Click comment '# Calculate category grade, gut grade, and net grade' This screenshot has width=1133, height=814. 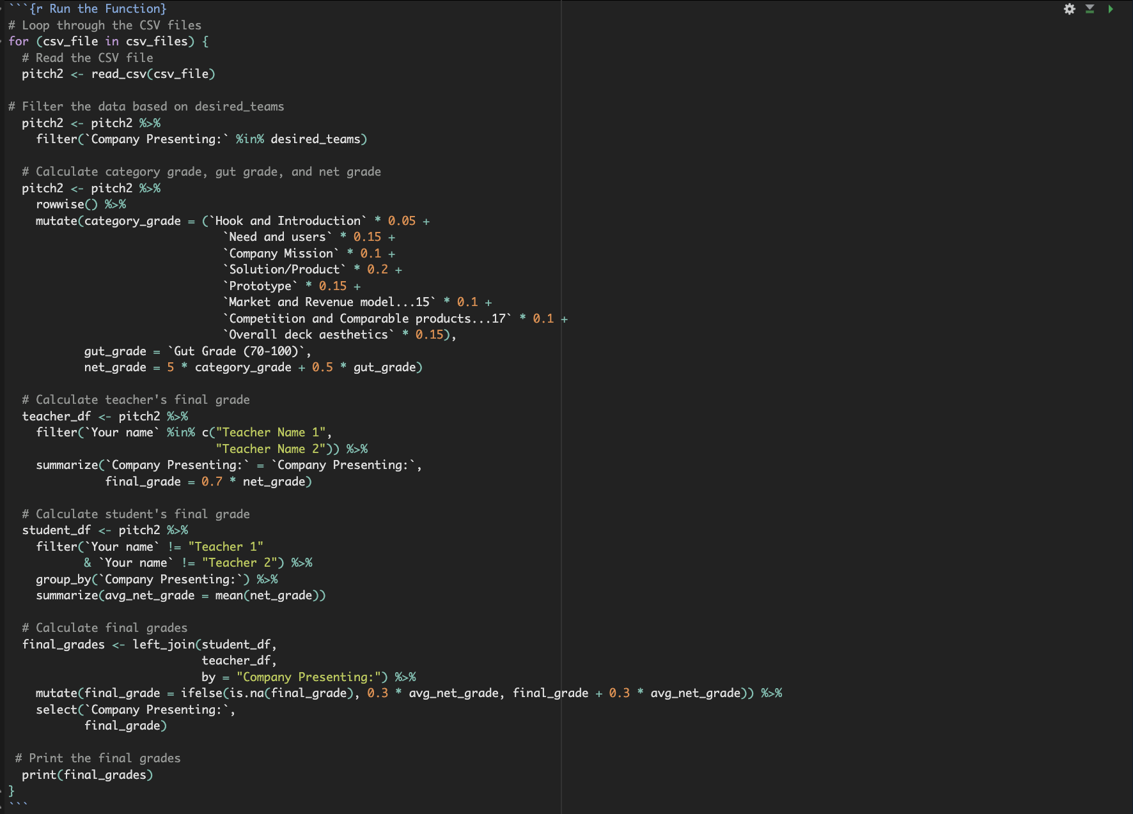pos(201,171)
